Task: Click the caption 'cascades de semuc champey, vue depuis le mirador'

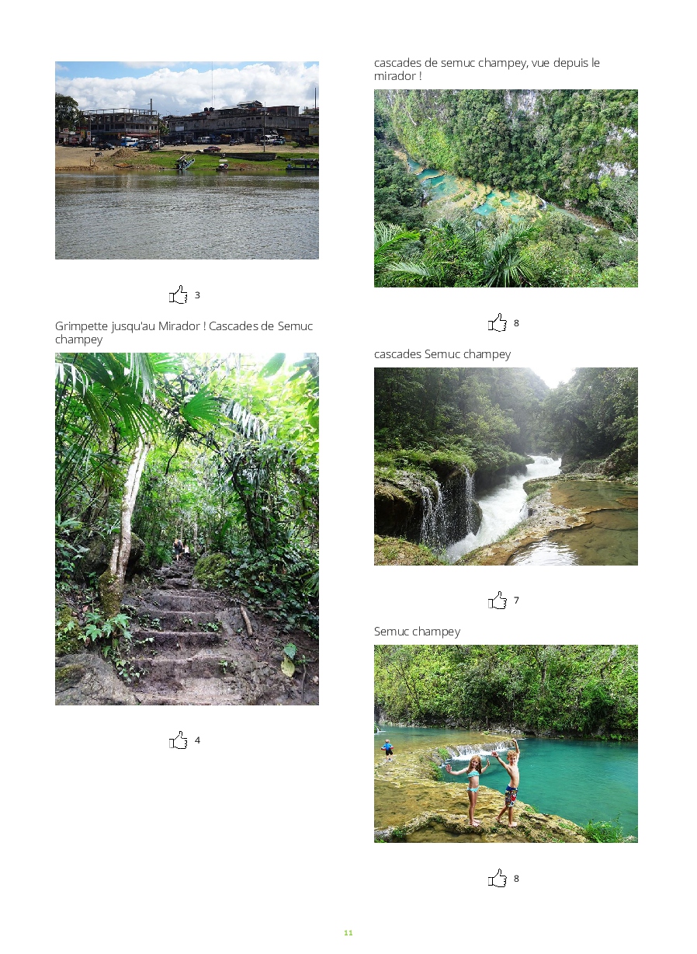Action: tap(487, 69)
